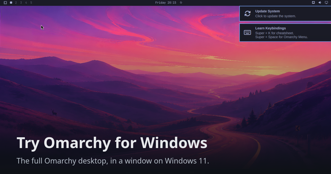Click 'Super + K for cheatsheet.' text
The height and width of the screenshot is (174, 331).
(x=274, y=33)
